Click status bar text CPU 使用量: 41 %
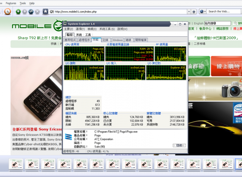Image resolution: width=242 pixels, height=177 pixels. pos(98,151)
